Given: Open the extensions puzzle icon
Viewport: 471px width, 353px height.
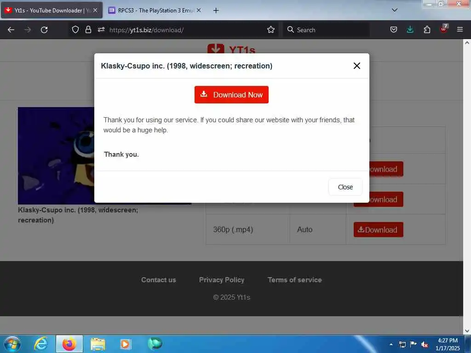Looking at the screenshot, I should pyautogui.click(x=427, y=30).
